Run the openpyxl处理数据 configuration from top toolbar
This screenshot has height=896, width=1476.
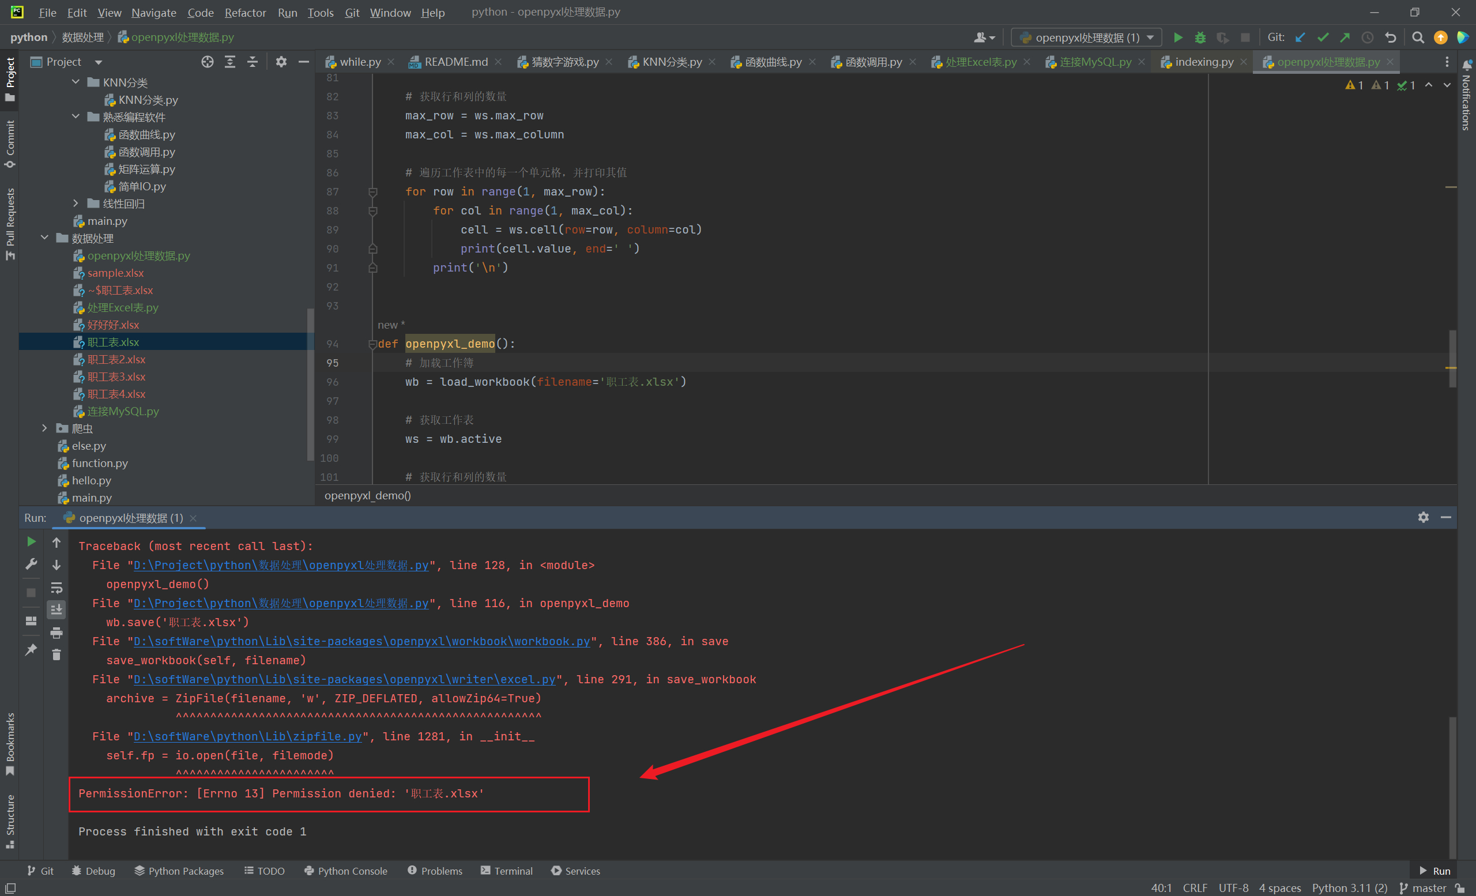[x=1178, y=37]
